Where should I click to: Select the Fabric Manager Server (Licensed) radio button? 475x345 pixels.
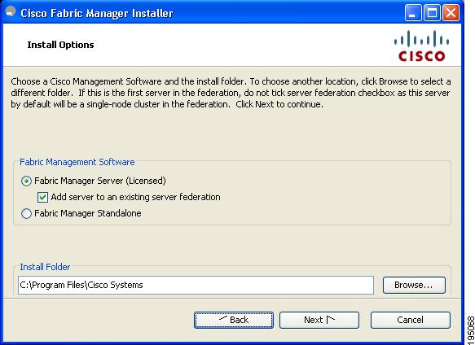pos(26,181)
